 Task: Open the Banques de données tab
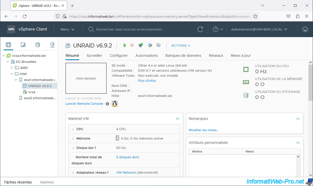183,56
